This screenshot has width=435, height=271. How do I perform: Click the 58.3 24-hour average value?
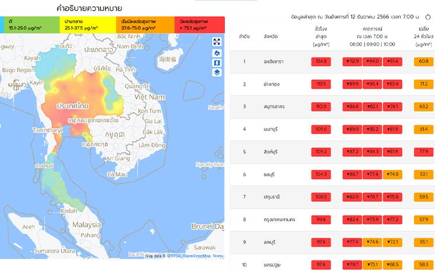point(424,265)
